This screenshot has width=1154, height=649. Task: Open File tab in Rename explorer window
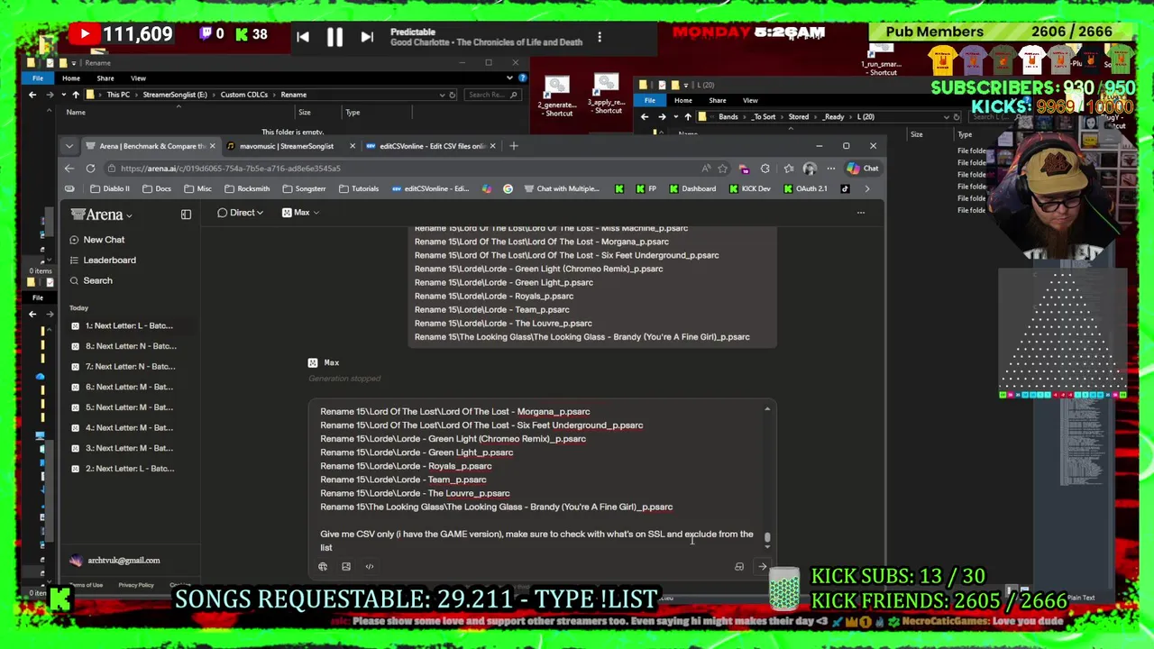pos(38,78)
